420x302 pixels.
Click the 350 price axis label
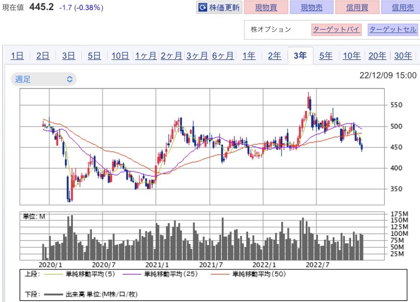(x=396, y=189)
